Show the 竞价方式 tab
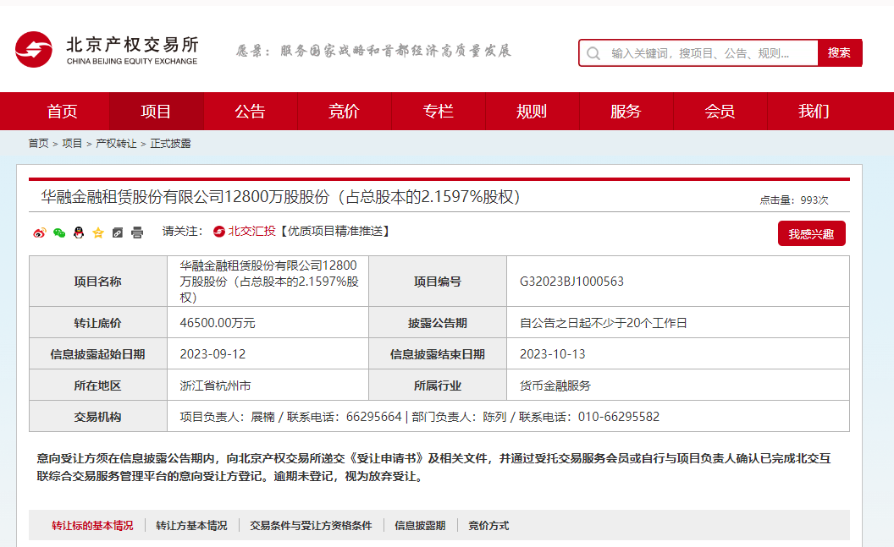The height and width of the screenshot is (547, 894). [488, 526]
